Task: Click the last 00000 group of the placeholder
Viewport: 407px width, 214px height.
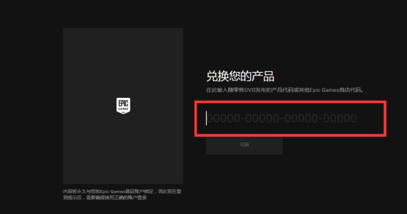Action: pyautogui.click(x=340, y=118)
